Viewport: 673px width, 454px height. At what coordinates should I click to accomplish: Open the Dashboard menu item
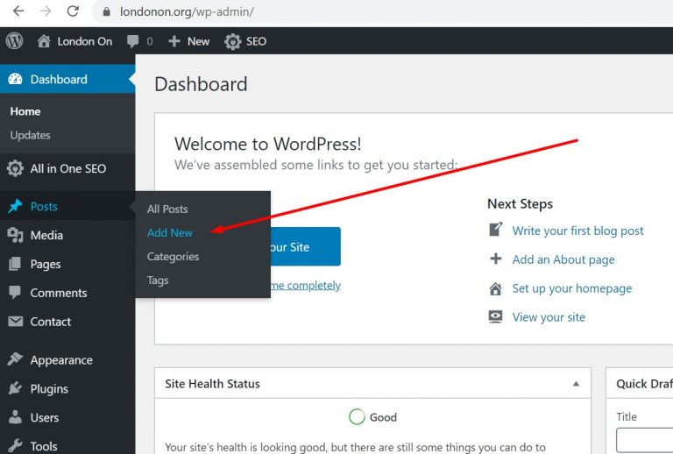click(x=67, y=79)
